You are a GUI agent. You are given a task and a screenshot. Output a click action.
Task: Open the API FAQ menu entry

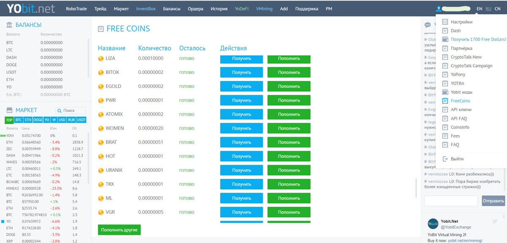coord(459,119)
